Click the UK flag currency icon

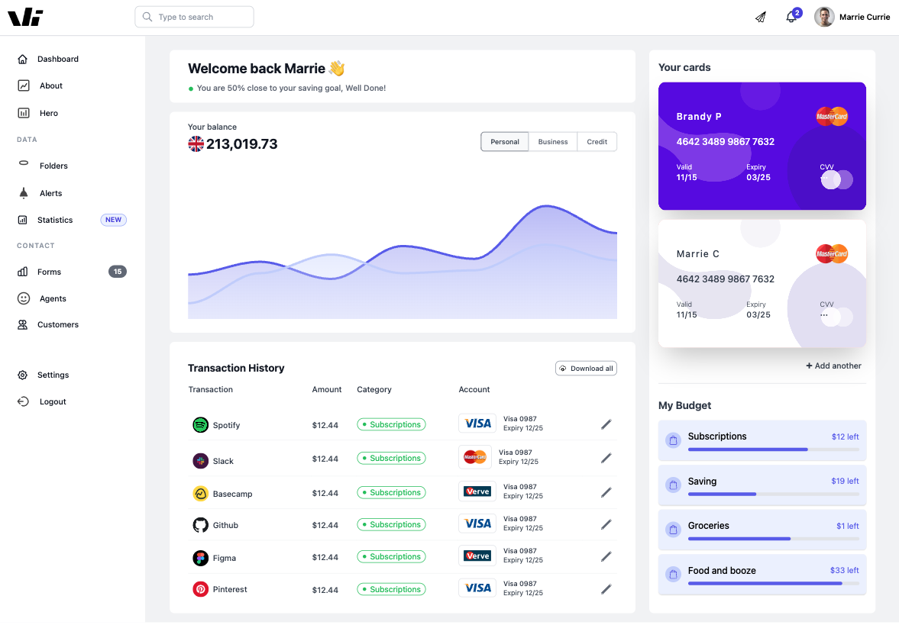click(x=196, y=144)
